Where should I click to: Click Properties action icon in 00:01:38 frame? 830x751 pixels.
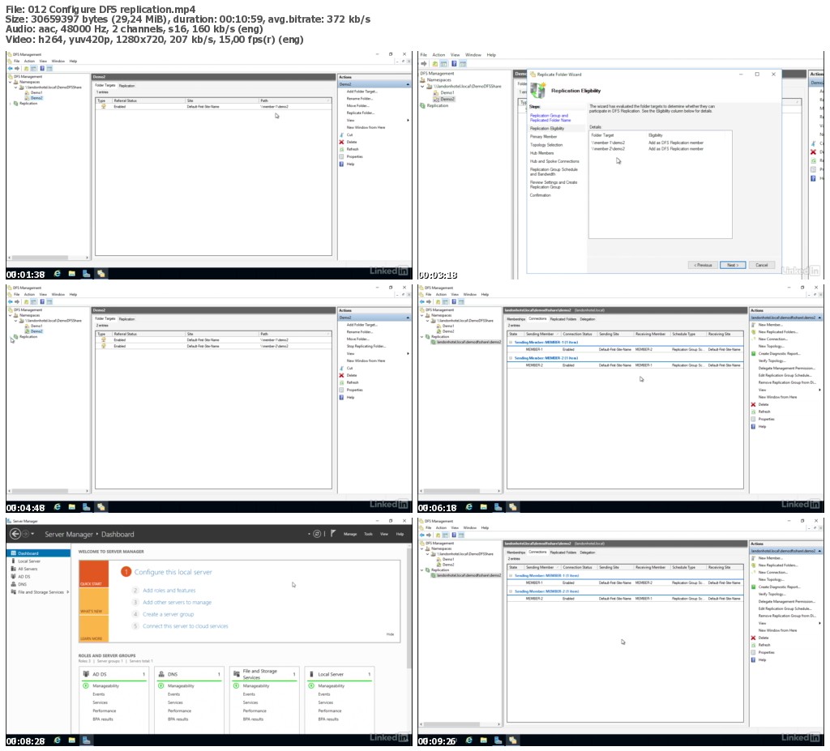click(341, 156)
